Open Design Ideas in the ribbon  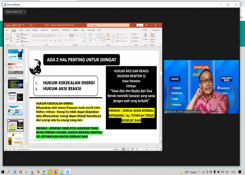pyautogui.click(x=152, y=37)
